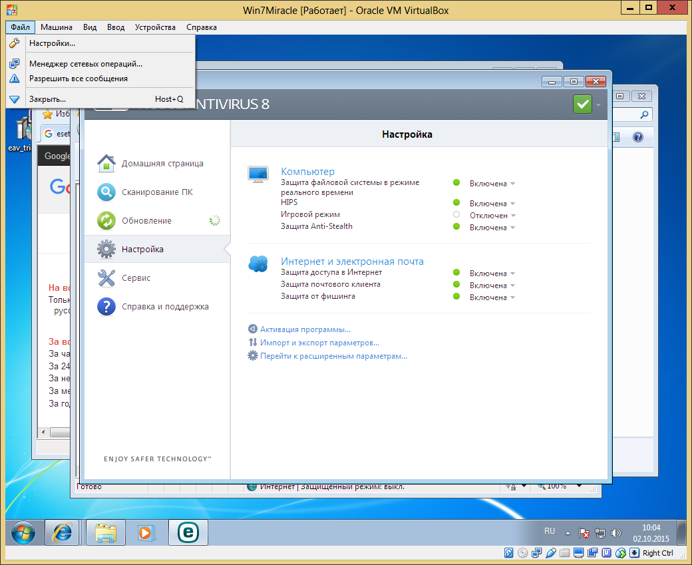
Task: Open Сканирование ПК magnifier icon
Action: pos(106,192)
